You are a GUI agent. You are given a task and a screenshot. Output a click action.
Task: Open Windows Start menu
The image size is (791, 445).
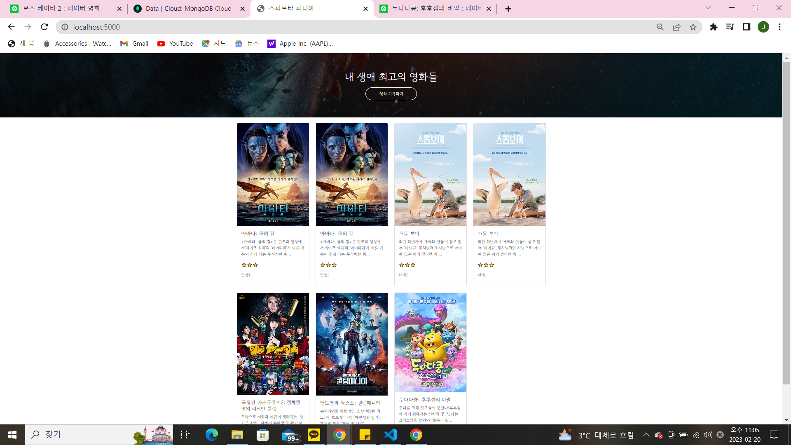point(12,435)
